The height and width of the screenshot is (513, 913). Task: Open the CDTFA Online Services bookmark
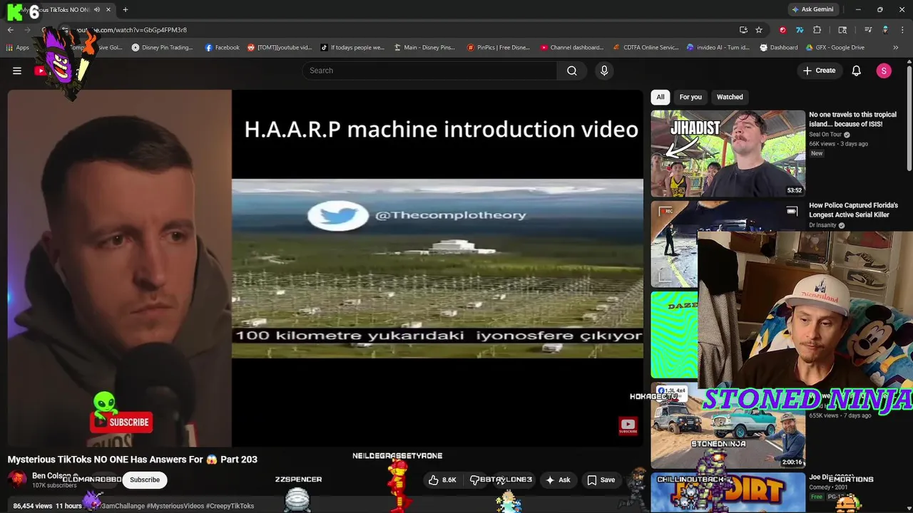[646, 48]
